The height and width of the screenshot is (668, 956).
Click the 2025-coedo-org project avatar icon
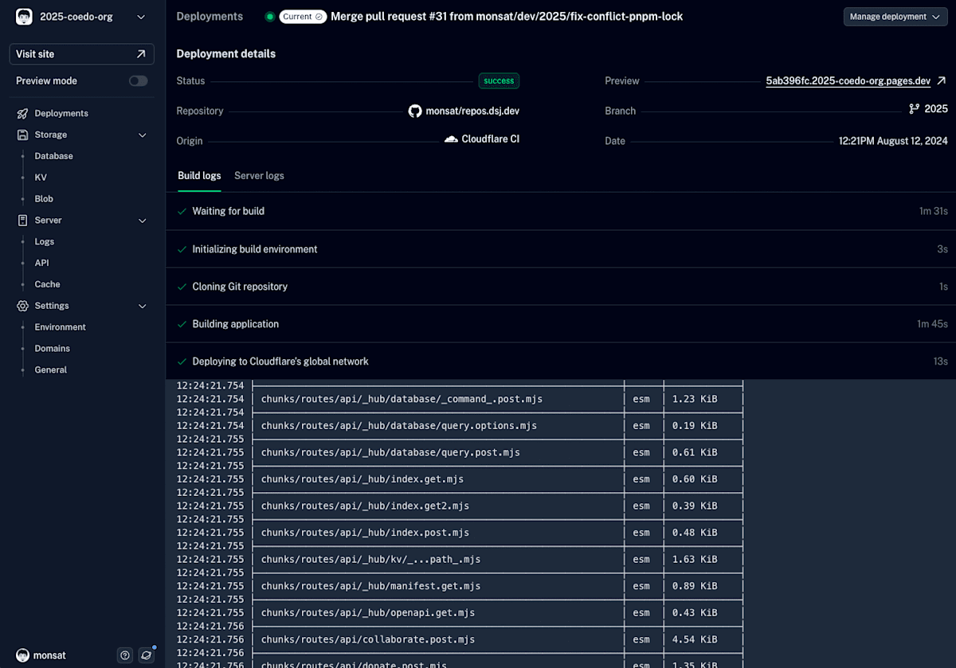point(24,17)
